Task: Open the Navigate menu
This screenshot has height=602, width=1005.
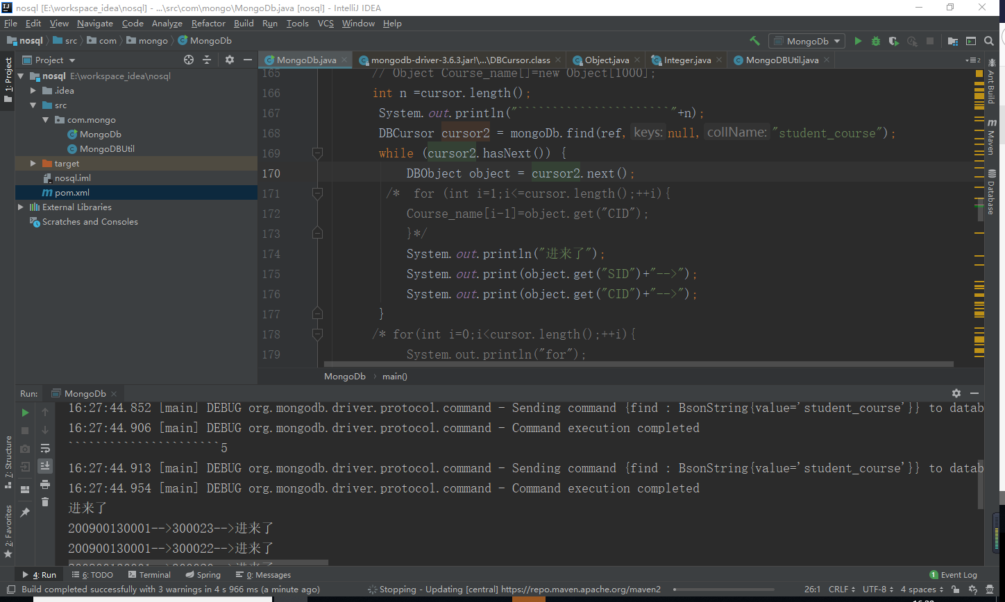Action: [x=95, y=23]
